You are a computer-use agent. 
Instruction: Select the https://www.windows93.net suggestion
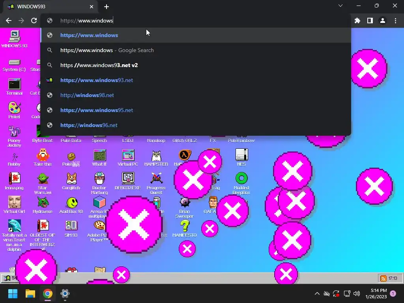coord(196,80)
